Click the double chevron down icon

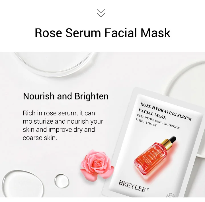[x=101, y=13]
